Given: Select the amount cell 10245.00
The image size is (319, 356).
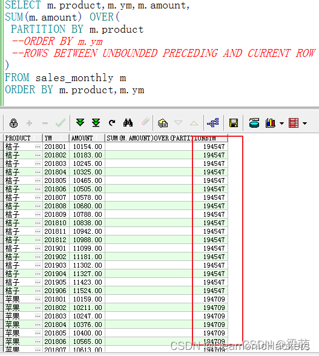Looking at the screenshot, I should (87, 163).
